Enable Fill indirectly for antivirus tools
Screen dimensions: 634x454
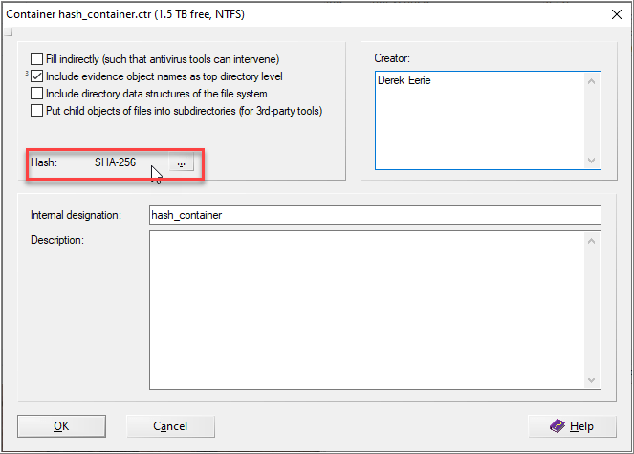tap(37, 59)
